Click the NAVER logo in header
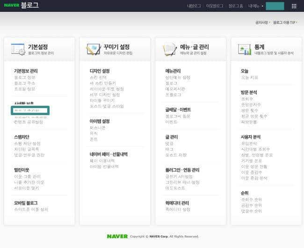This screenshot has width=304, height=248. pos(12,5)
